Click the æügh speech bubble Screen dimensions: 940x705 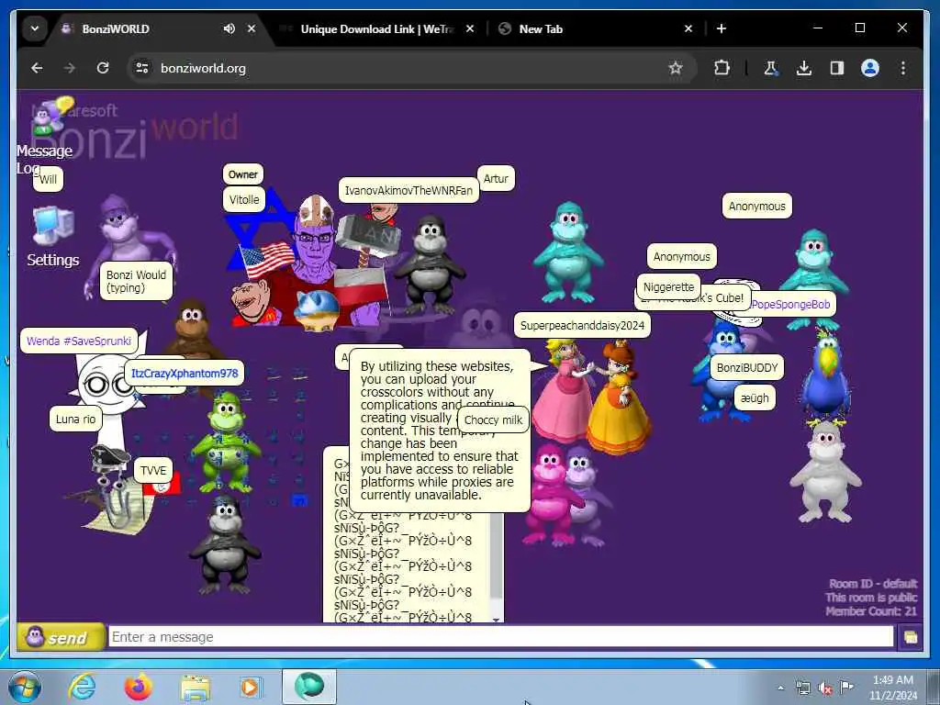(755, 398)
